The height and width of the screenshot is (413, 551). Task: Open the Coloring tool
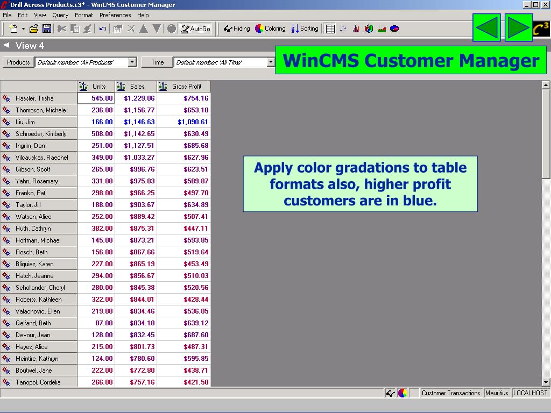pos(270,29)
